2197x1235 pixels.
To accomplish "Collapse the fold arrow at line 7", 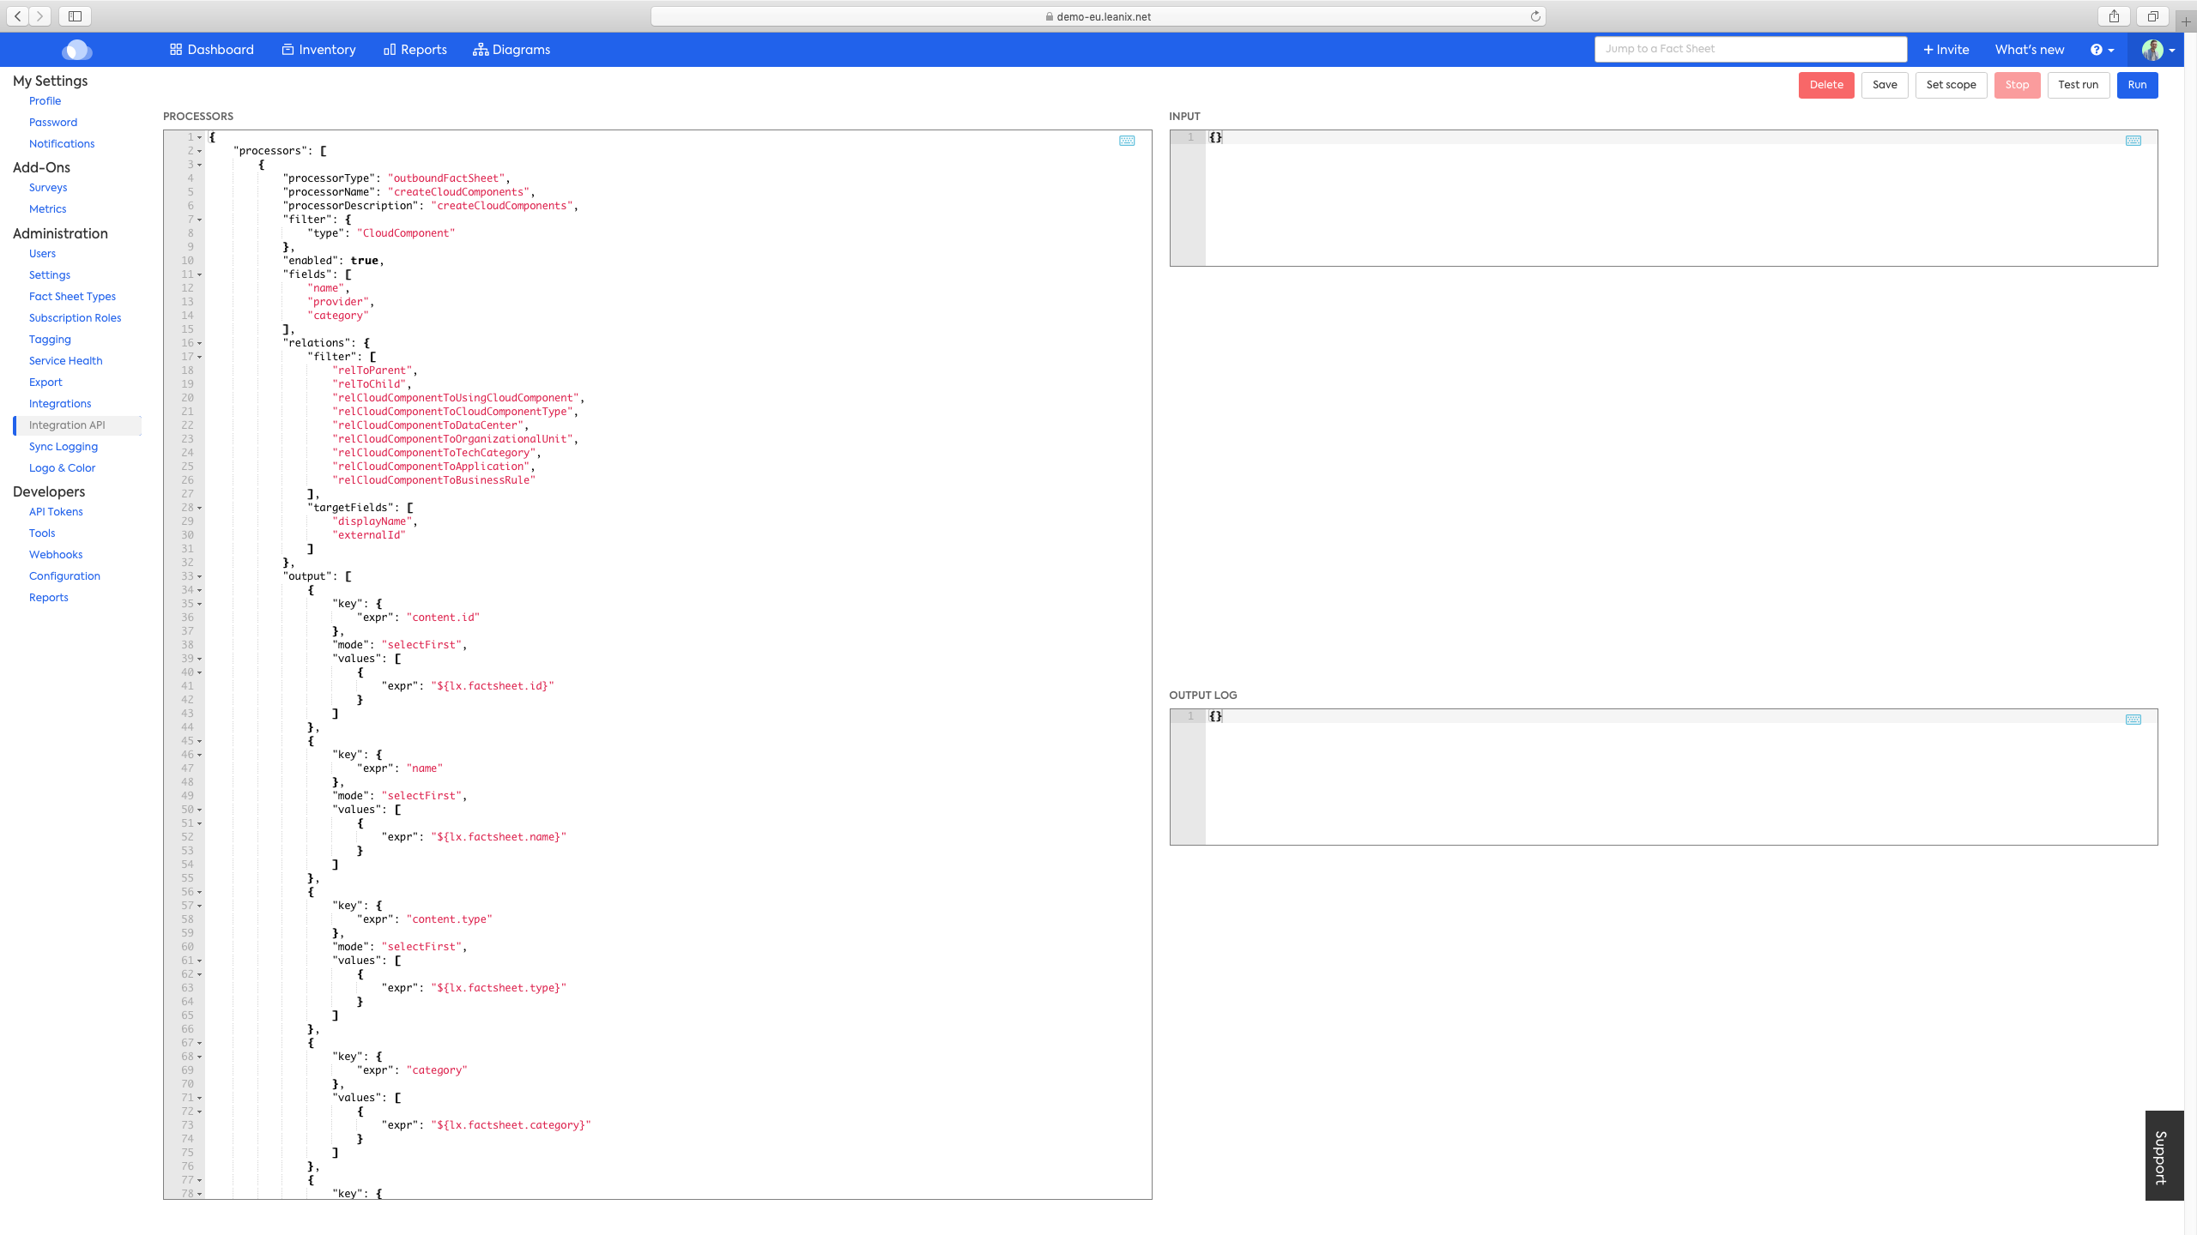I will tap(200, 220).
